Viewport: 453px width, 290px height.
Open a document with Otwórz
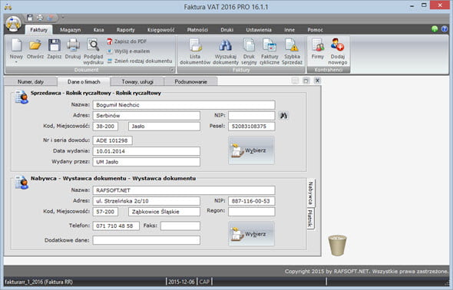pyautogui.click(x=35, y=49)
